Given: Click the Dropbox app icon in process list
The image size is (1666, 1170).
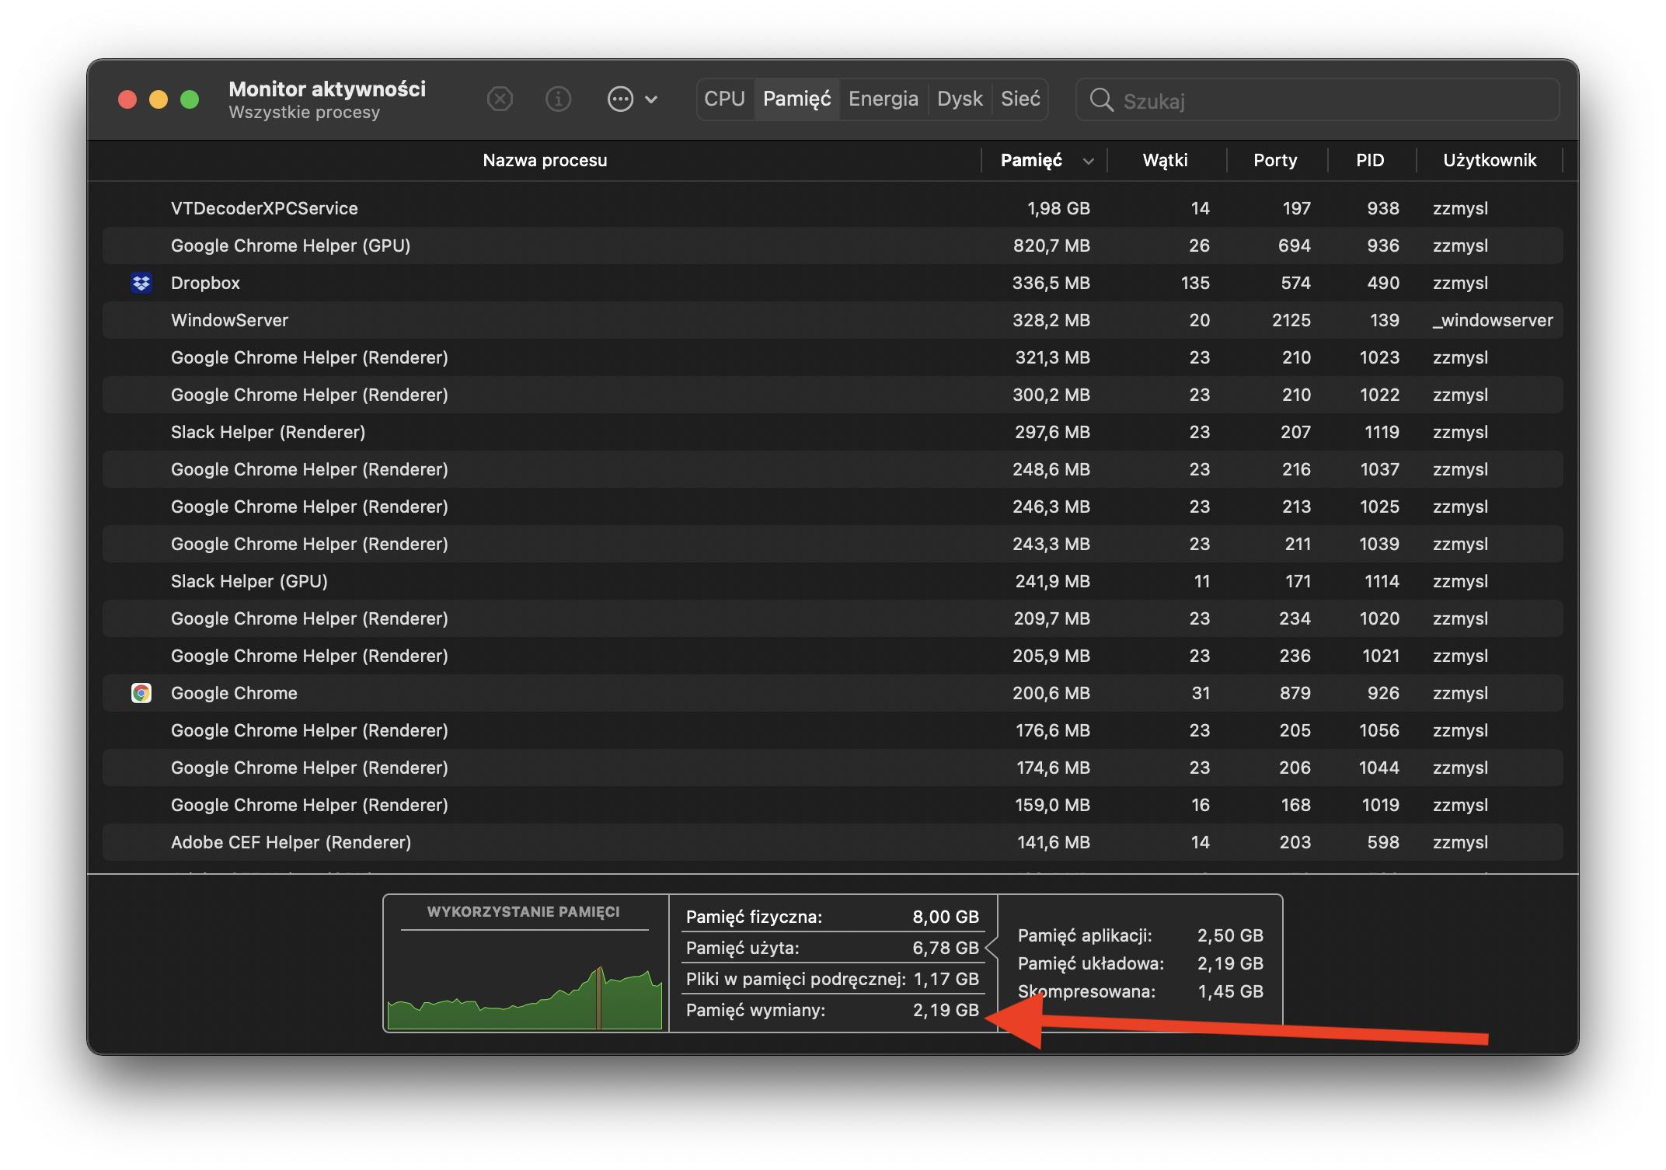Looking at the screenshot, I should pos(141,283).
